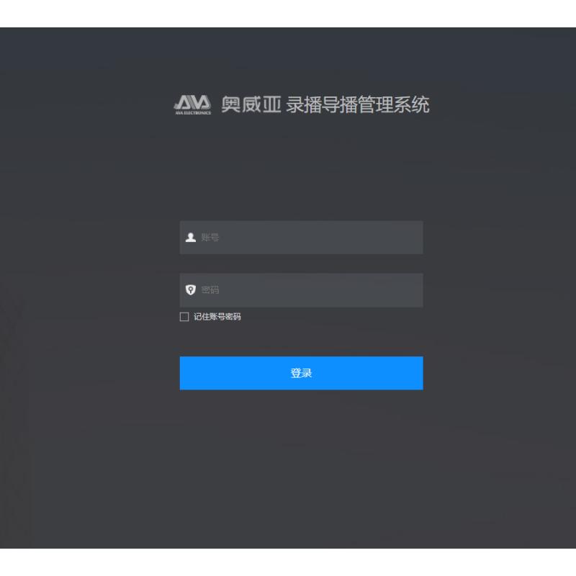Select the password box beside the shield icon
The image size is (576, 576).
tap(301, 290)
